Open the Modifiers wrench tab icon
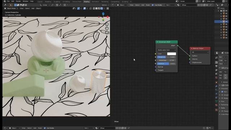Image resolution: width=231 pixels, height=130 pixels. point(217,86)
